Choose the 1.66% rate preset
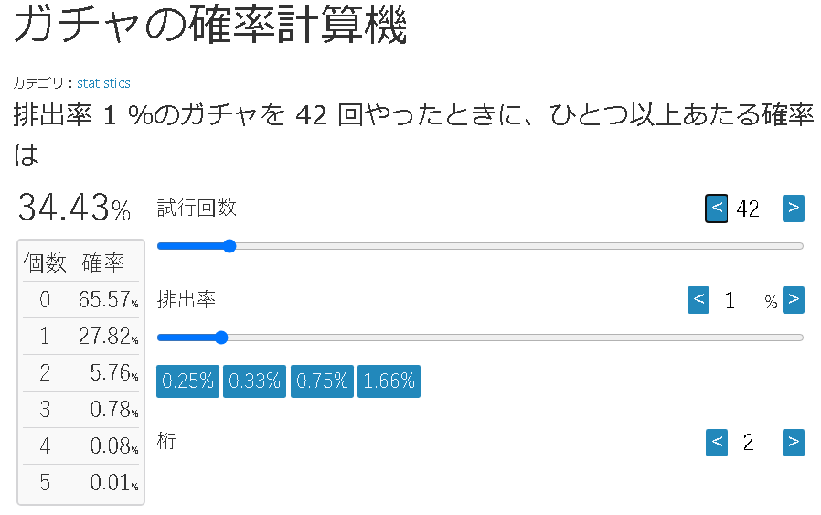Viewport: 821px width, 515px height. [389, 381]
